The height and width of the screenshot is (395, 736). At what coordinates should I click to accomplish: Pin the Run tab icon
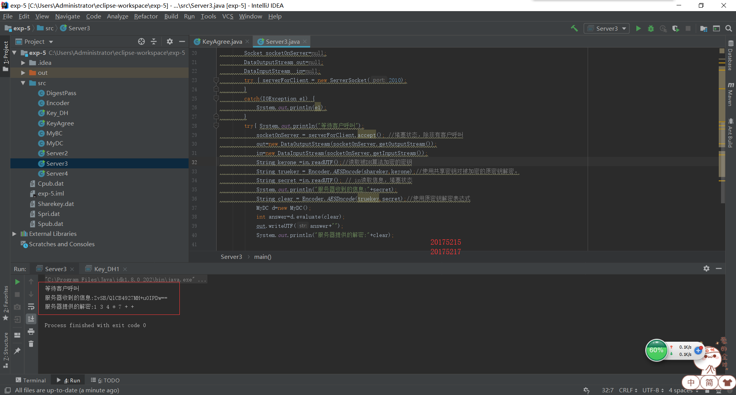[x=17, y=351]
